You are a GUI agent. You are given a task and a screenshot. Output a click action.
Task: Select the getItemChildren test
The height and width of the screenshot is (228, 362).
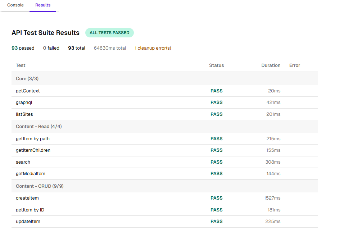click(33, 150)
